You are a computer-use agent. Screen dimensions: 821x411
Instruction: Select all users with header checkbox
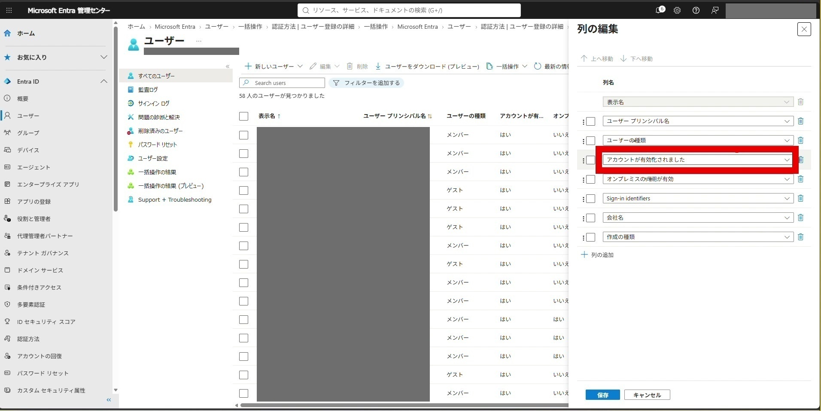244,116
